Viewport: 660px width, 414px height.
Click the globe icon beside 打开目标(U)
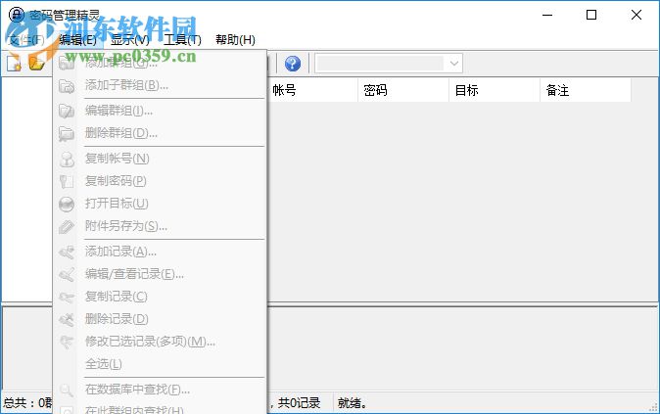[67, 204]
